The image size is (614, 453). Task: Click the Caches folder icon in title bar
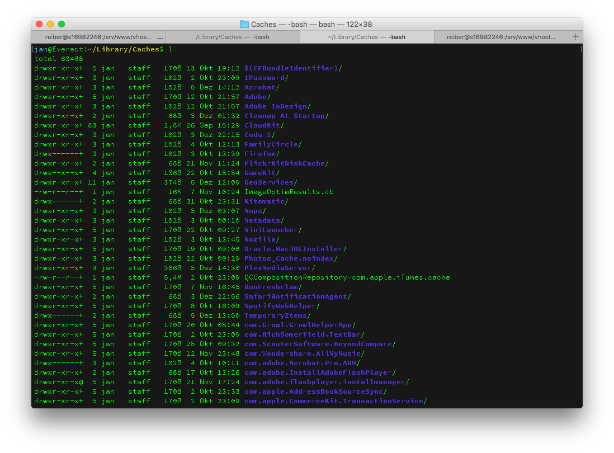[x=244, y=24]
